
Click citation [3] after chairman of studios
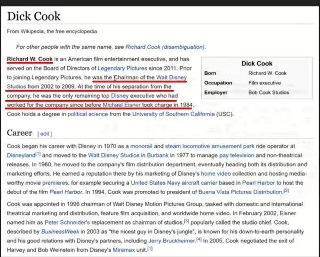coord(186,221)
